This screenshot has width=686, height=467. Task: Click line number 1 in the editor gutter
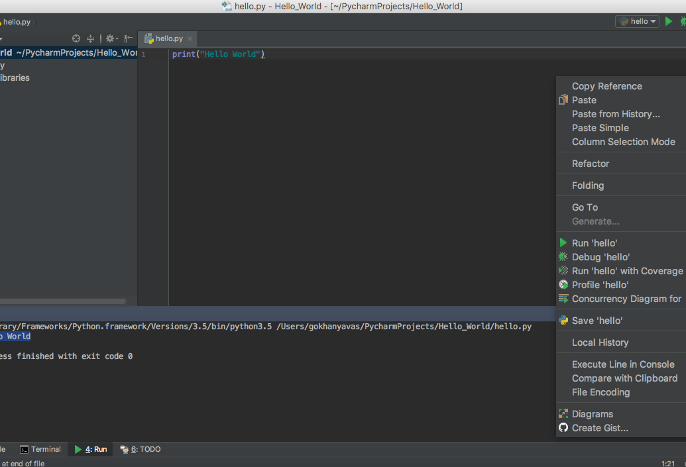[143, 54]
